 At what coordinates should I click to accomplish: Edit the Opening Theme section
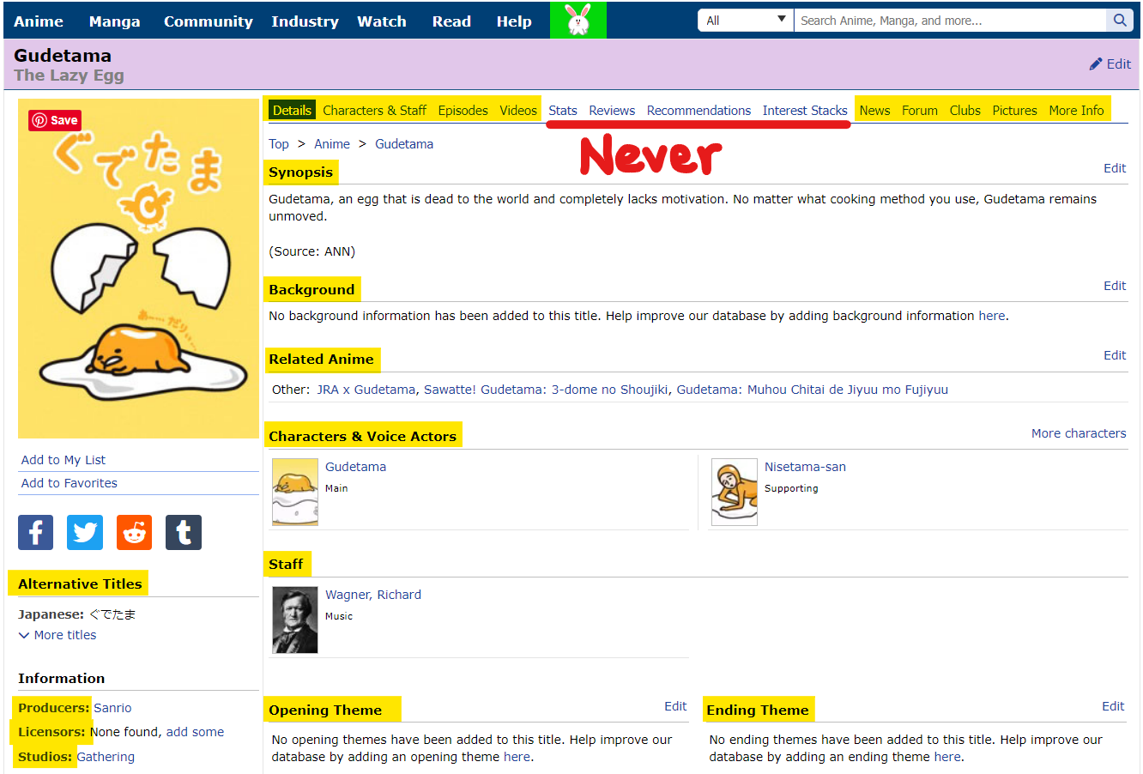[x=675, y=706]
